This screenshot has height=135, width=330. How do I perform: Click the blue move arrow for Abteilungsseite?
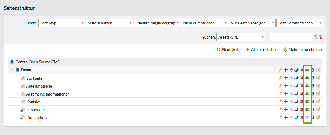click(x=297, y=86)
